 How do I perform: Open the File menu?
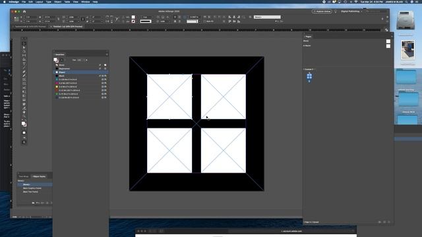click(24, 2)
